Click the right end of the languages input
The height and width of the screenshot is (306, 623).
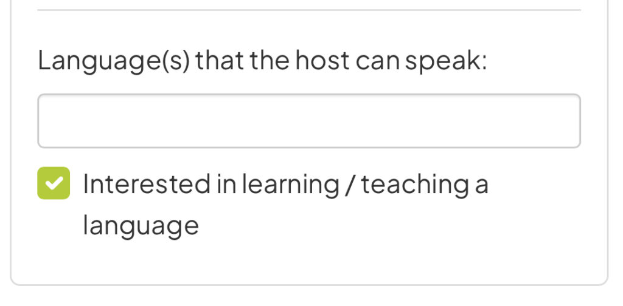tap(566, 121)
